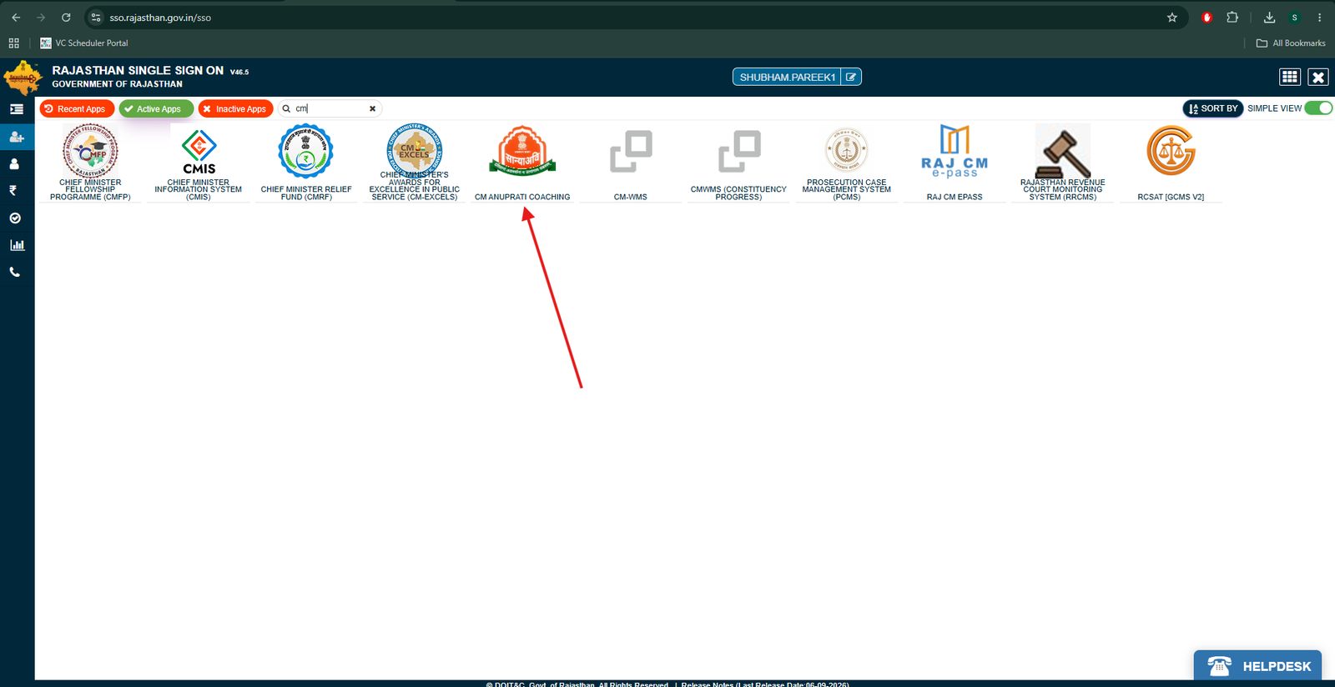Open the CM Anuprati Coaching app
This screenshot has height=687, width=1335.
pyautogui.click(x=522, y=163)
